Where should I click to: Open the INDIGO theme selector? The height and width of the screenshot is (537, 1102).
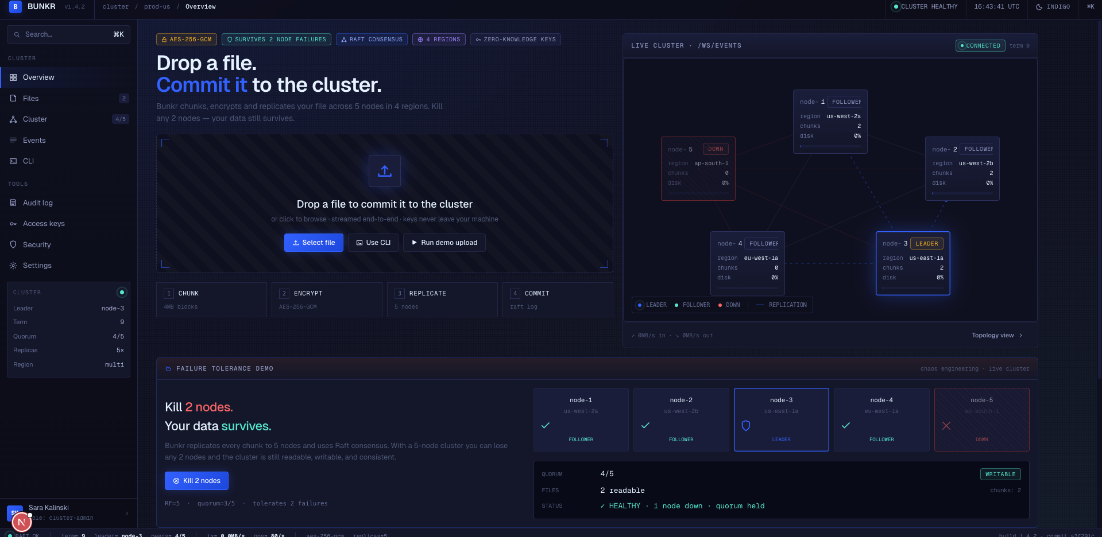pyautogui.click(x=1053, y=7)
